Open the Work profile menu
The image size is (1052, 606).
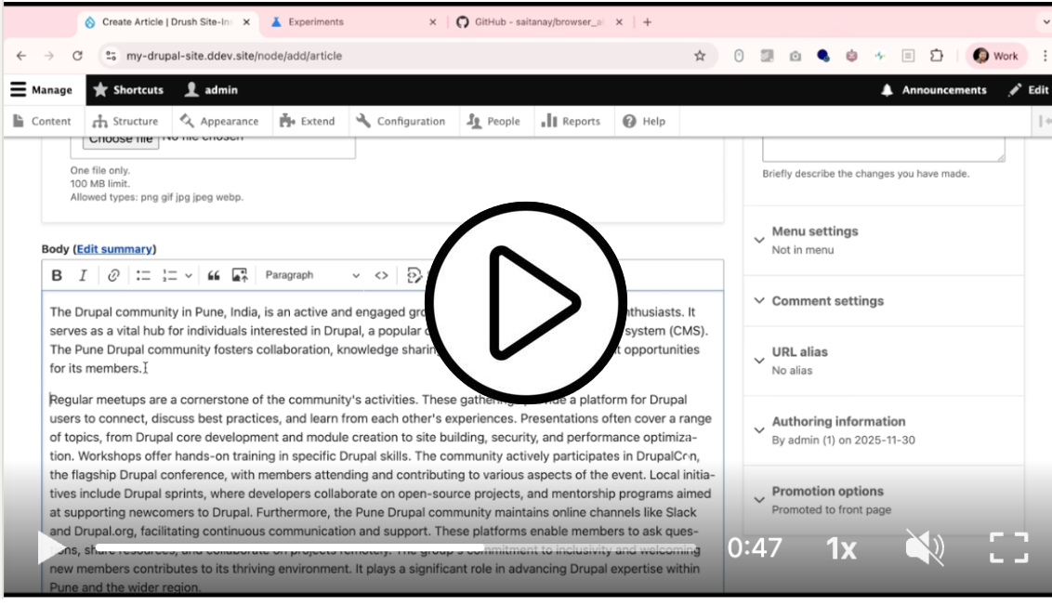click(995, 56)
